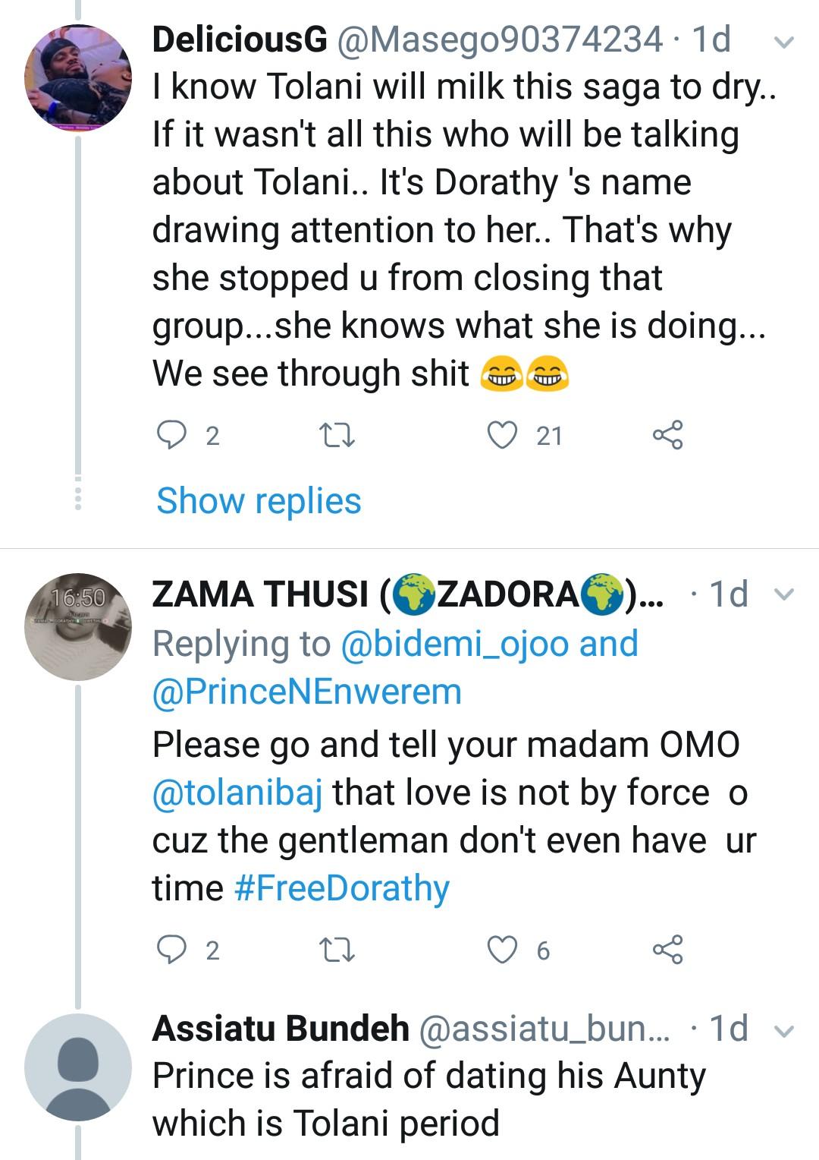Open the @tolanibaj mention link
Image resolution: width=819 pixels, height=1160 pixels.
coord(237,793)
